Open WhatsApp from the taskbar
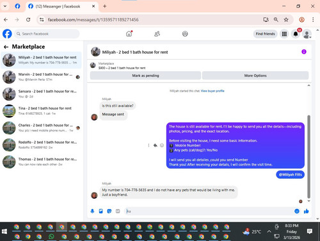The height and width of the screenshot is (241, 320). [51, 237]
